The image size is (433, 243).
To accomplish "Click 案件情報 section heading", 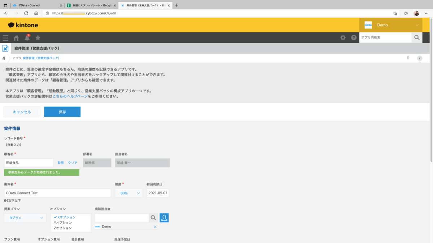I will 12,129.
